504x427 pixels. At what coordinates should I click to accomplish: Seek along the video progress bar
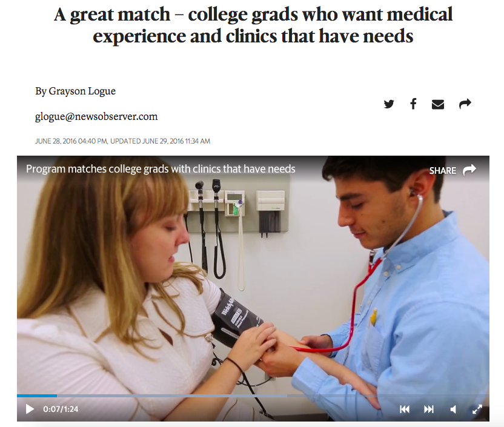tap(253, 396)
